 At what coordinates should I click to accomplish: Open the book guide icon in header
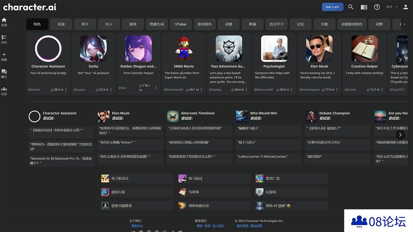pyautogui.click(x=364, y=7)
